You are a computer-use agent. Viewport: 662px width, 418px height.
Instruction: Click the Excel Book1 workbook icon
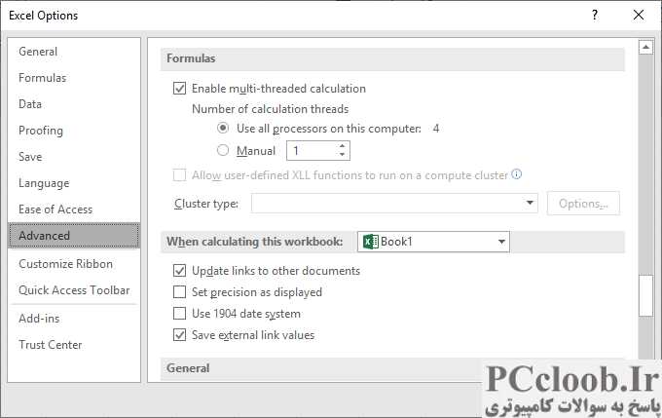coord(371,242)
